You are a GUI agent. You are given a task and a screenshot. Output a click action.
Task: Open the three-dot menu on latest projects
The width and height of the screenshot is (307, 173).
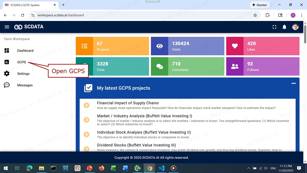pos(293,84)
